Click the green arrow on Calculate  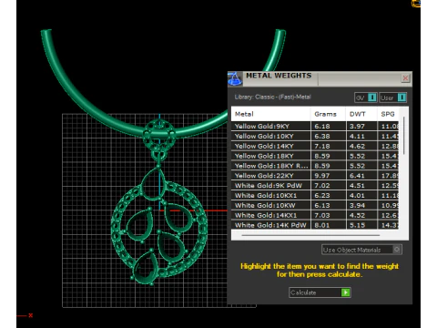click(x=345, y=292)
